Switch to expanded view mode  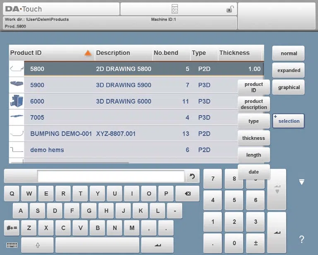point(288,70)
